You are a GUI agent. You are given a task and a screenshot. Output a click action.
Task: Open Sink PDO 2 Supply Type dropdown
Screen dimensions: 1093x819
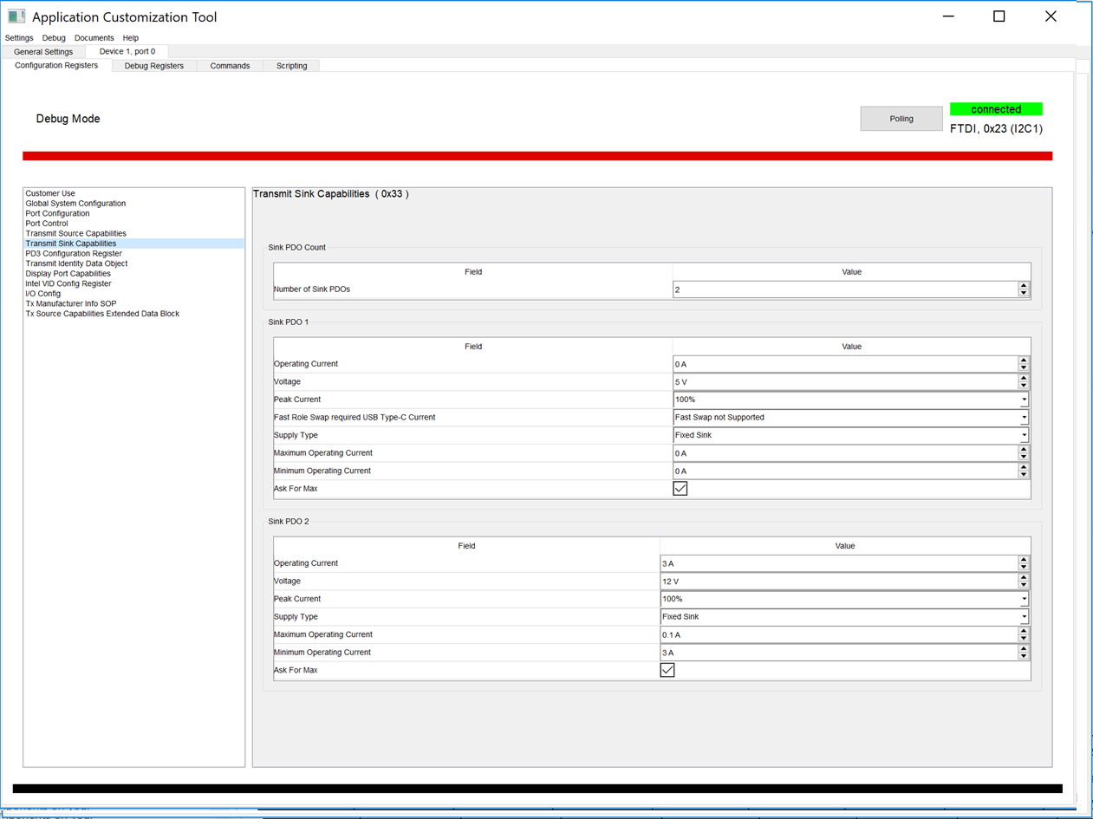(x=845, y=617)
